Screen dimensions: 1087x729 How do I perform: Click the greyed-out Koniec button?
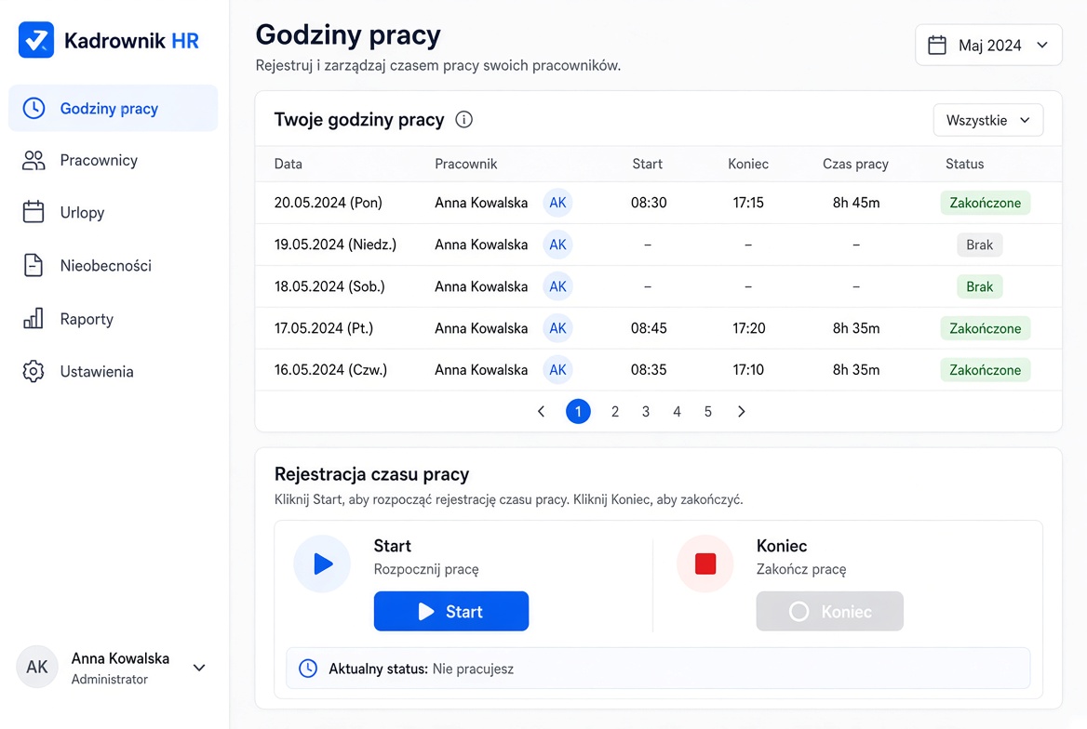click(830, 611)
